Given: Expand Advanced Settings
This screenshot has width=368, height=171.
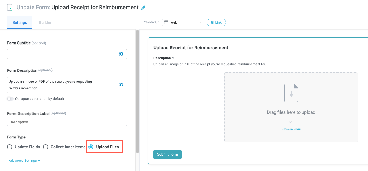Looking at the screenshot, I should tap(24, 161).
